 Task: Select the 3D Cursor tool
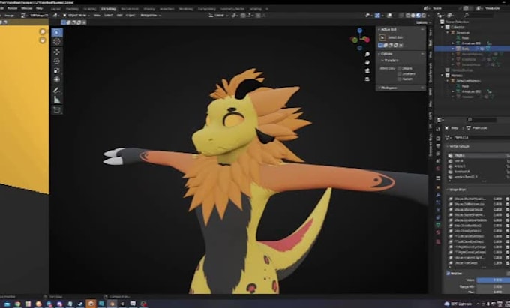point(57,41)
